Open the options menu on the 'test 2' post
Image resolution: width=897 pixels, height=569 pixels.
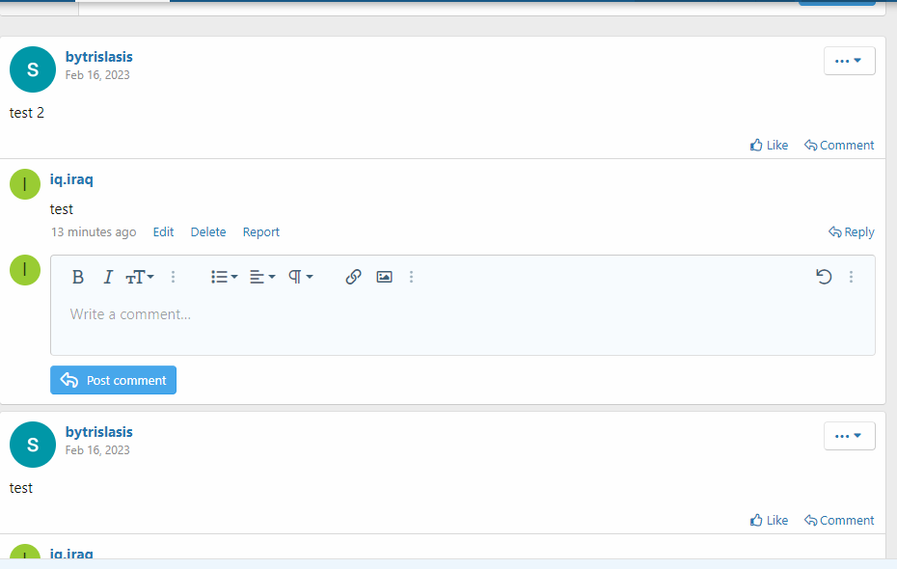coord(849,60)
